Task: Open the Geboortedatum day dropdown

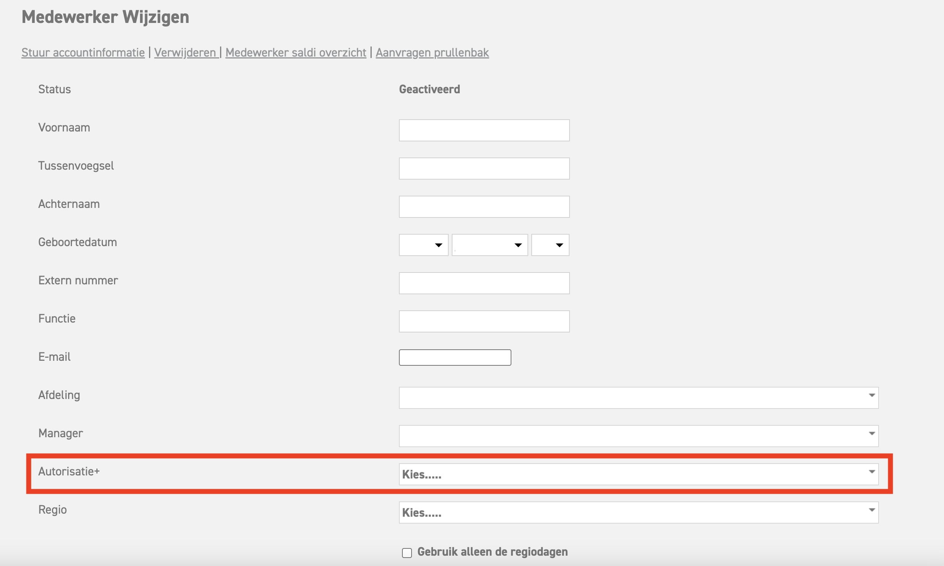Action: pyautogui.click(x=423, y=245)
